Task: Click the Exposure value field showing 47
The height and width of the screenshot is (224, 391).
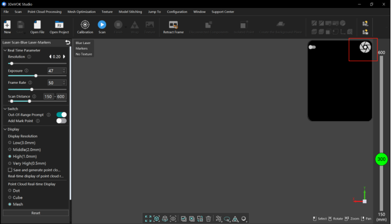Action: coord(55,71)
